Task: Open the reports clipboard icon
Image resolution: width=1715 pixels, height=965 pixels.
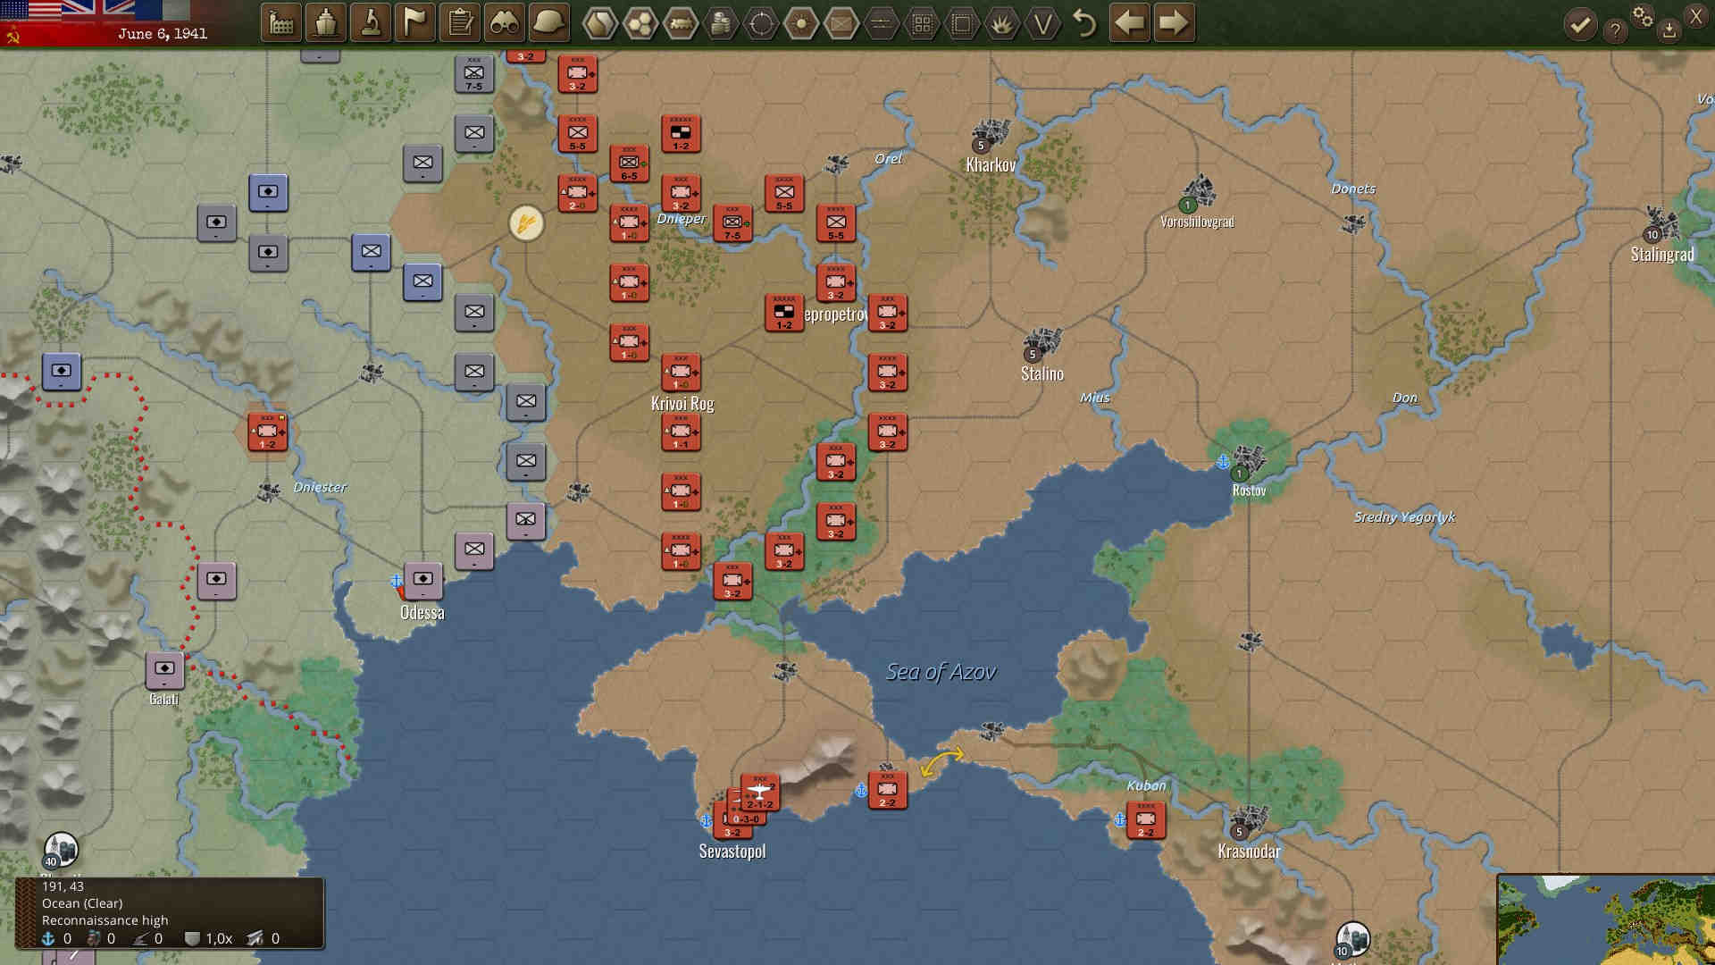Action: [x=460, y=22]
